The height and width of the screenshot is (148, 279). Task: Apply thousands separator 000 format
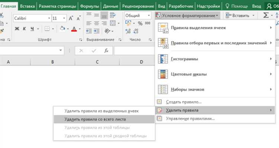coord(148,23)
